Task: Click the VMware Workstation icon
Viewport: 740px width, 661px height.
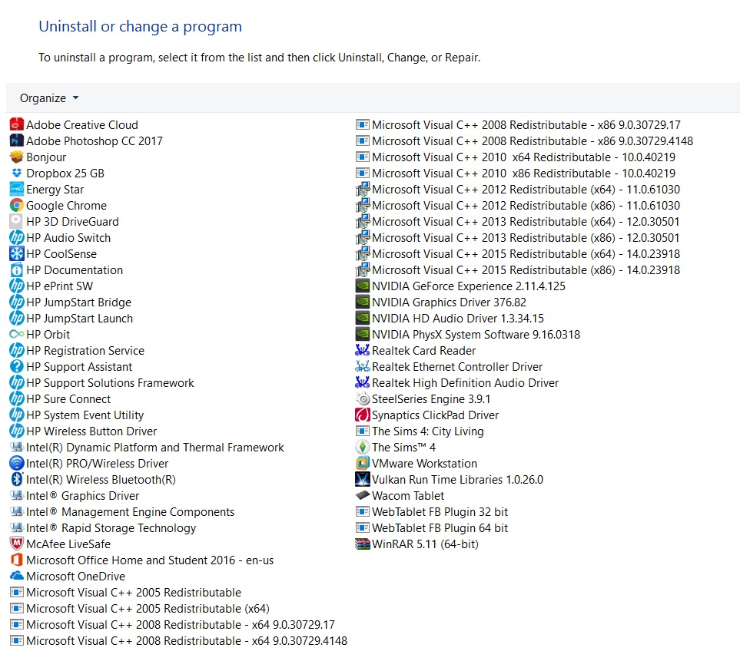Action: pyautogui.click(x=363, y=464)
